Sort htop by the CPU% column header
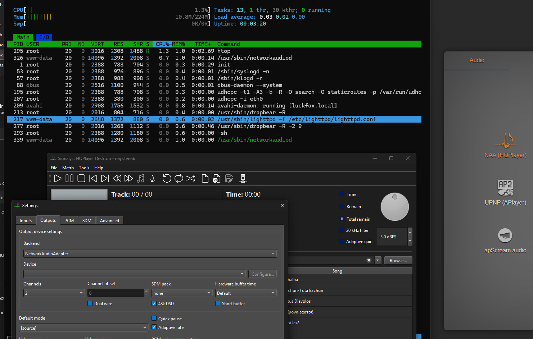Viewport: 533px width, 339px height. pyautogui.click(x=162, y=44)
